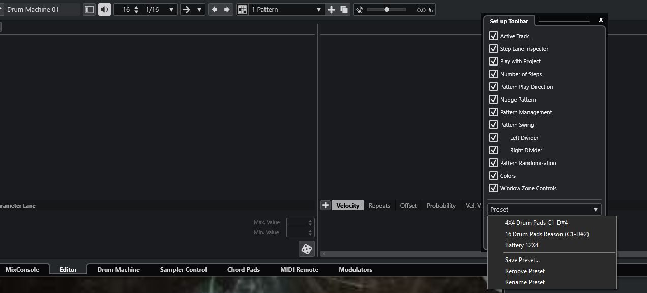Screen dimensions: 647x293
Task: Open the Drum Machine tab
Action: coord(119,270)
